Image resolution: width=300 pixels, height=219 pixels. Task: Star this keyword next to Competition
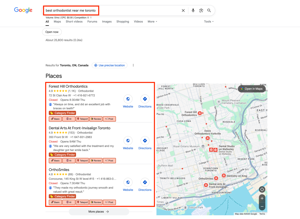pyautogui.click(x=91, y=17)
